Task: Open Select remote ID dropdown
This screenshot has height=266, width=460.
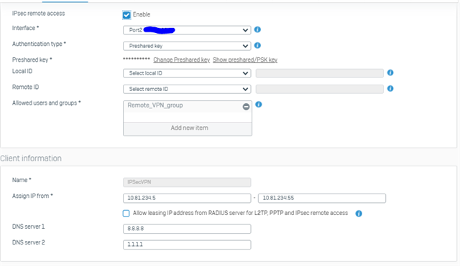Action: 187,89
